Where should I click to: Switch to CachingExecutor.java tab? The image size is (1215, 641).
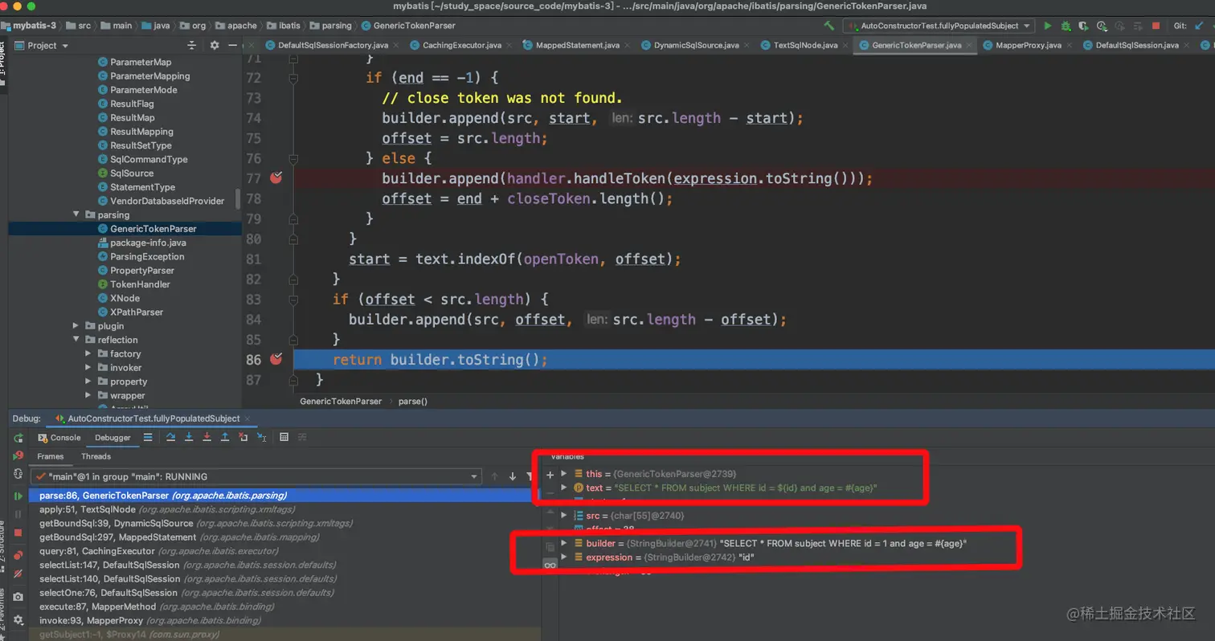pos(461,45)
